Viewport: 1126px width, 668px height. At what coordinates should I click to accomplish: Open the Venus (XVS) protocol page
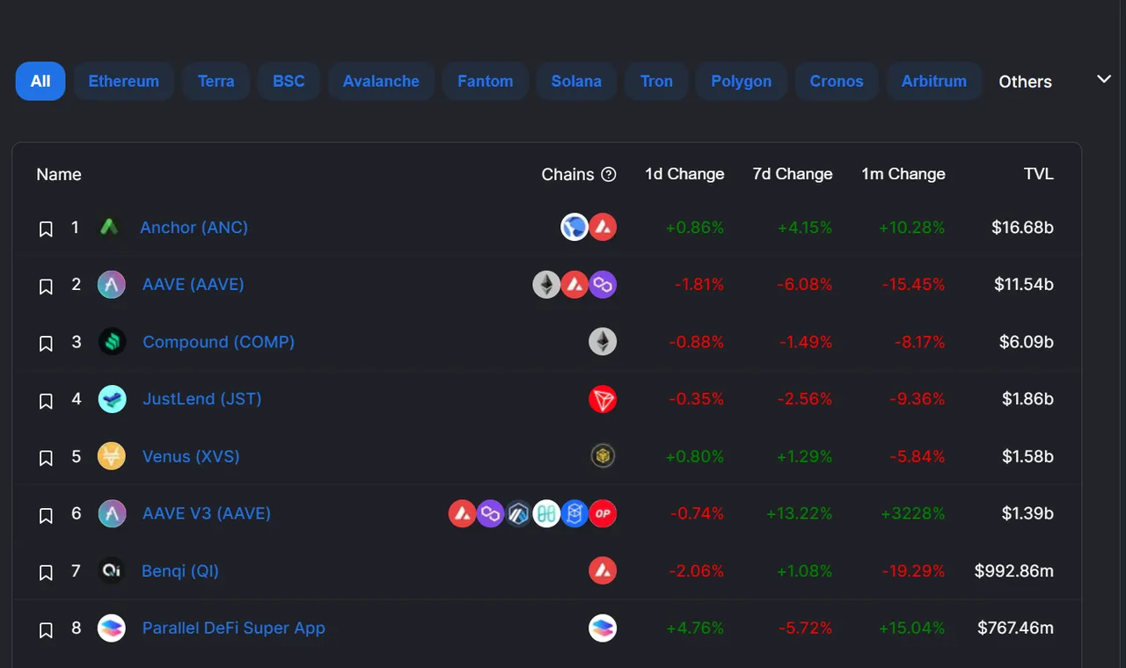coord(191,456)
